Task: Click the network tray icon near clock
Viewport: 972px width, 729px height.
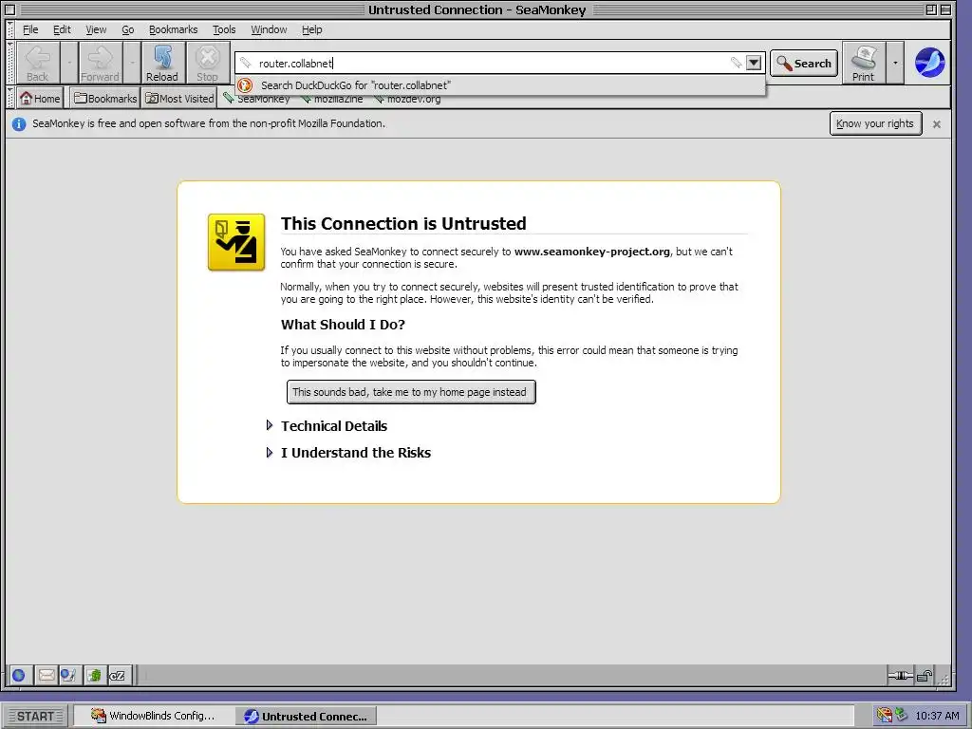Action: [x=902, y=716]
